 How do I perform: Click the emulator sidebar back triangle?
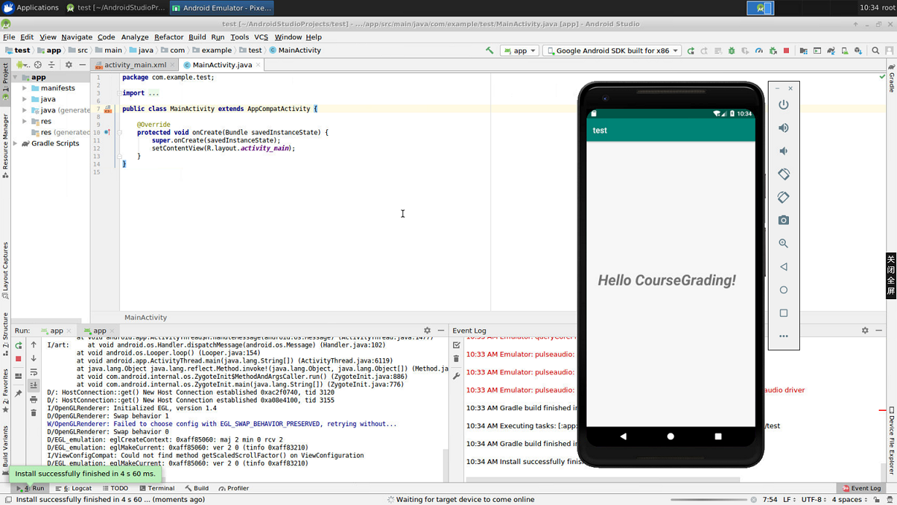tap(783, 267)
